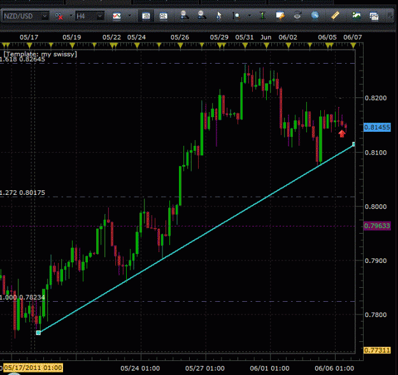Click the 05/24 01:00 bottom axis label
The height and width of the screenshot is (375, 398).
[x=140, y=368]
